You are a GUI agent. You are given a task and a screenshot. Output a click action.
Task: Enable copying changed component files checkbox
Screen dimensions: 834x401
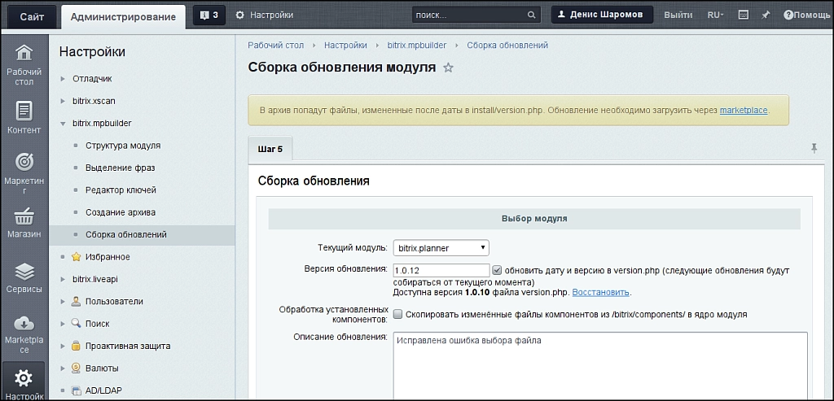tap(397, 314)
